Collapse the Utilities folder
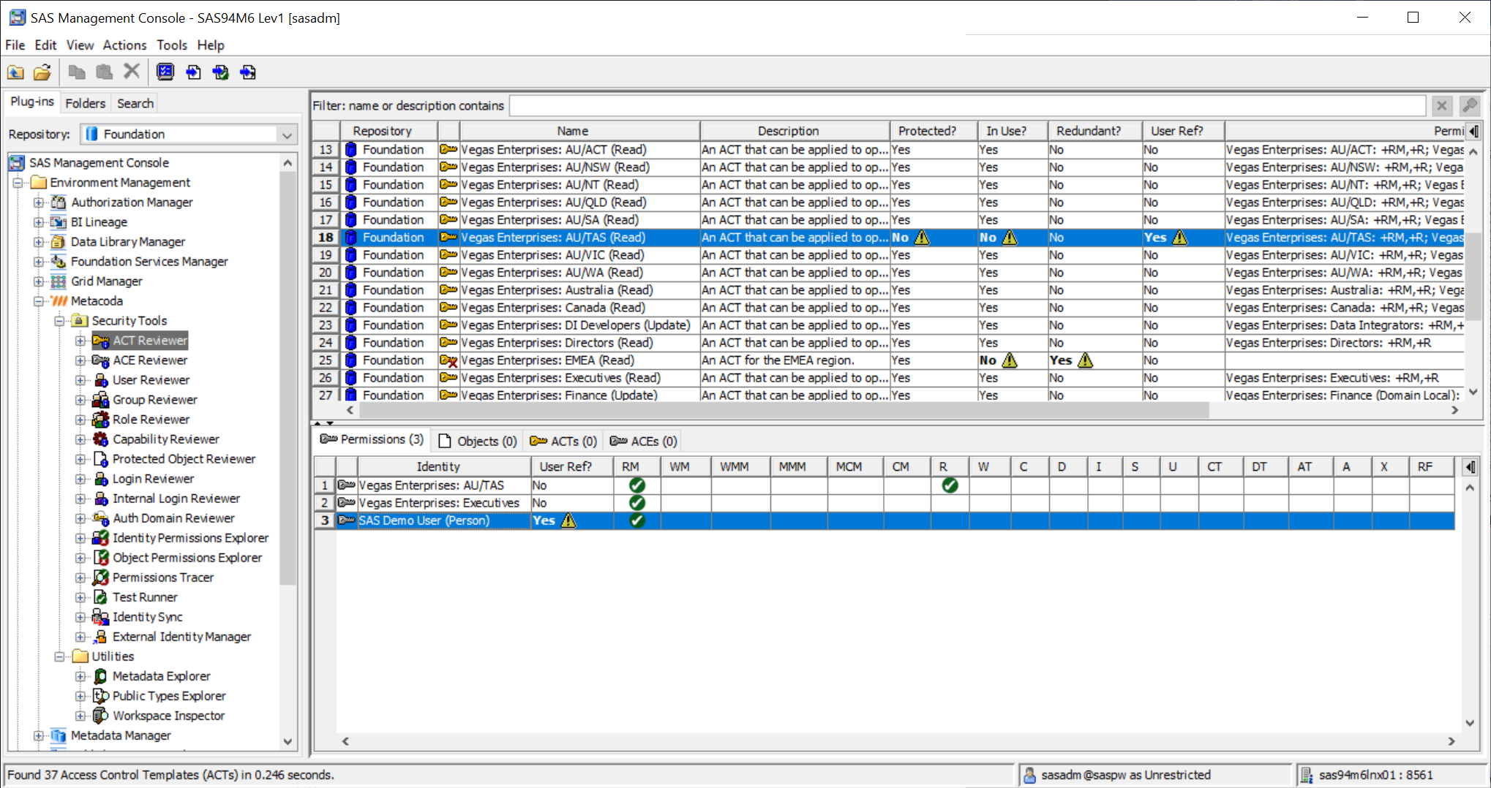This screenshot has width=1491, height=788. click(60, 656)
